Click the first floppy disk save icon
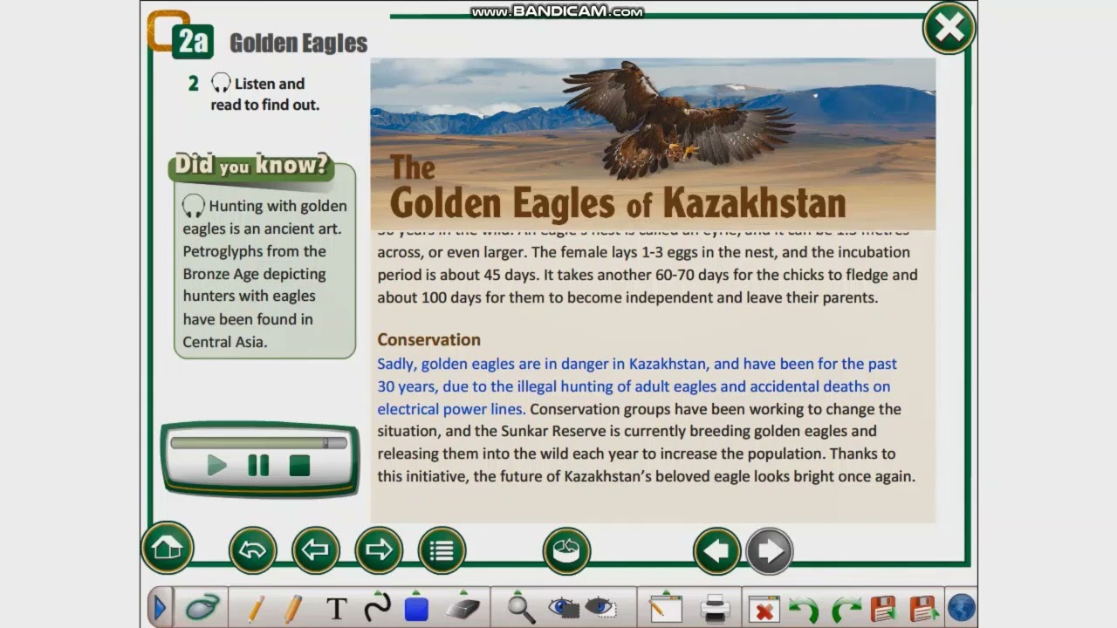This screenshot has height=628, width=1117. coord(884,607)
